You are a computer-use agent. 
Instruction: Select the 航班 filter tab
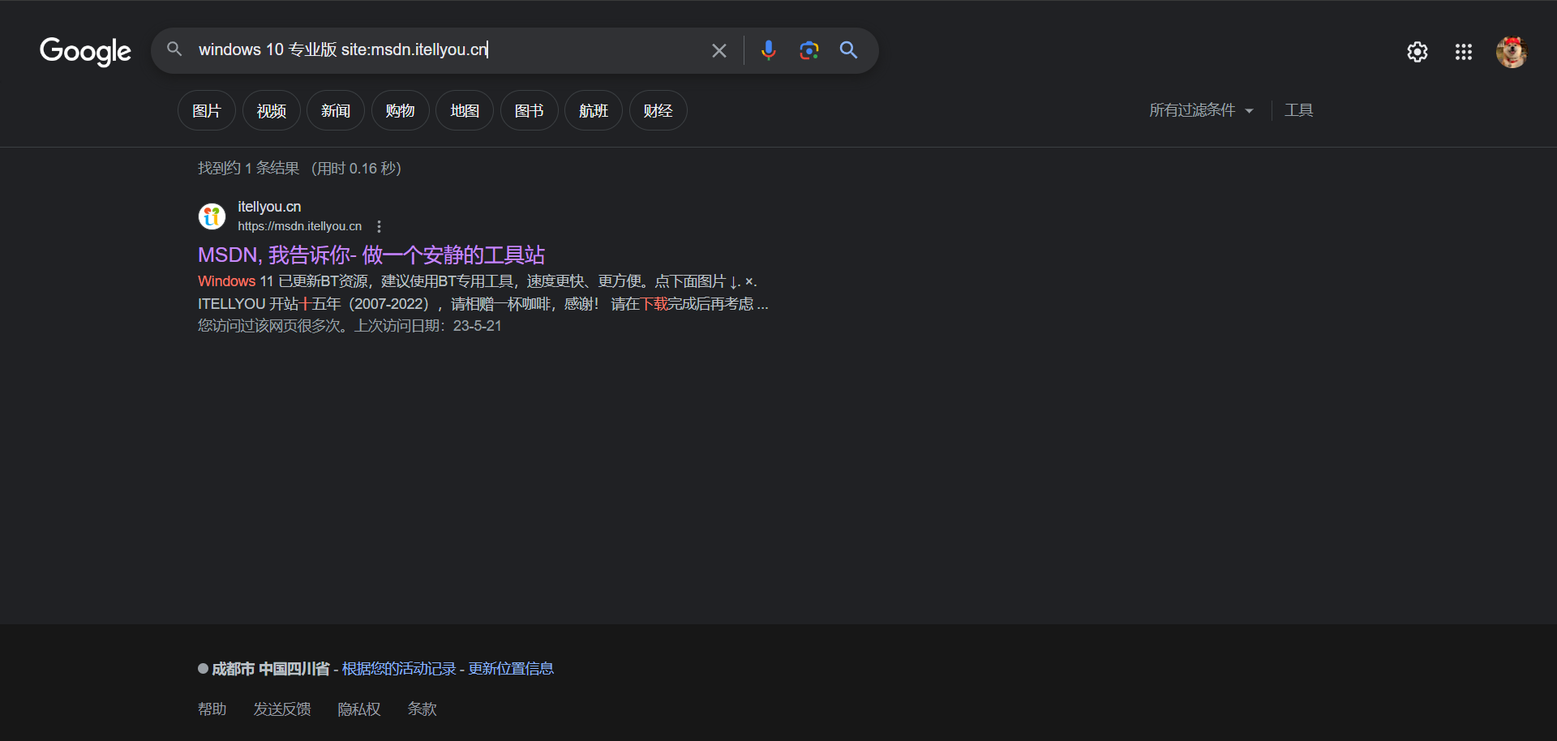pyautogui.click(x=594, y=110)
